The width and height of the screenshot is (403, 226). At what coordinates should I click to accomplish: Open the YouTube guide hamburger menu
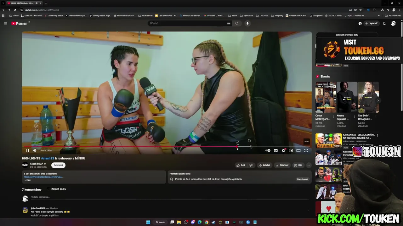coord(5,23)
